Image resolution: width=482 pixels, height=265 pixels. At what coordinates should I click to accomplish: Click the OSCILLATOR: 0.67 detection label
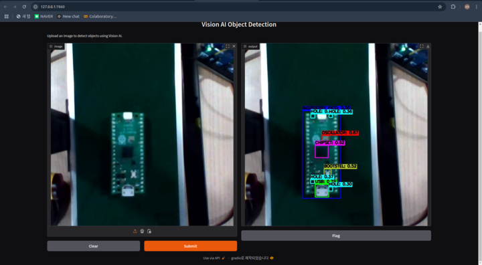click(340, 132)
